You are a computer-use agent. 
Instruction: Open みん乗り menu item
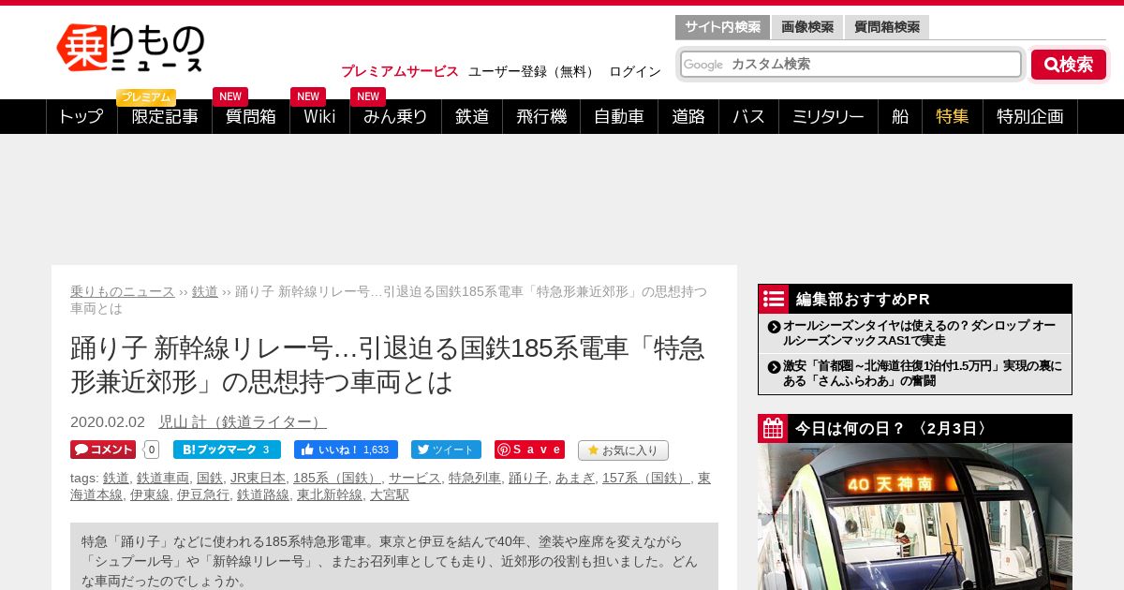pos(395,116)
